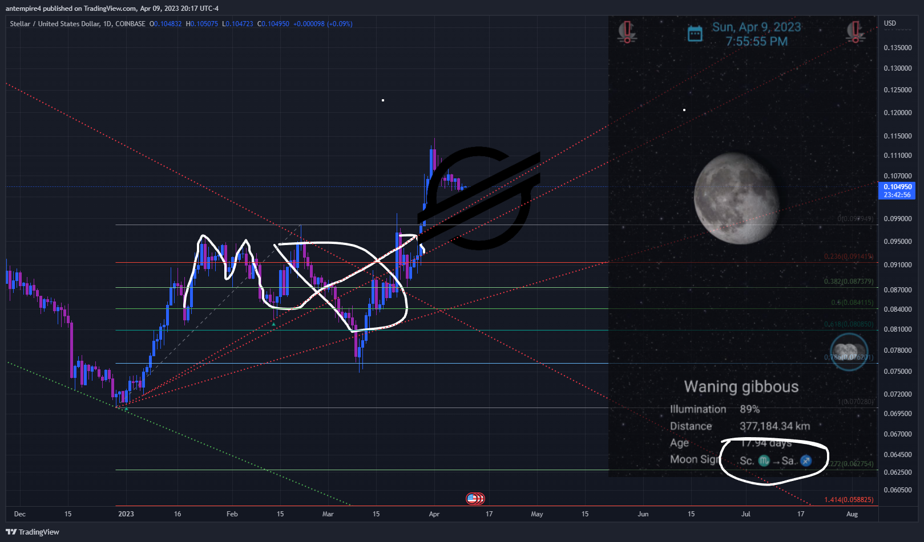Image resolution: width=924 pixels, height=542 pixels.
Task: Click the 'Aug' label on time axis
Action: click(852, 514)
